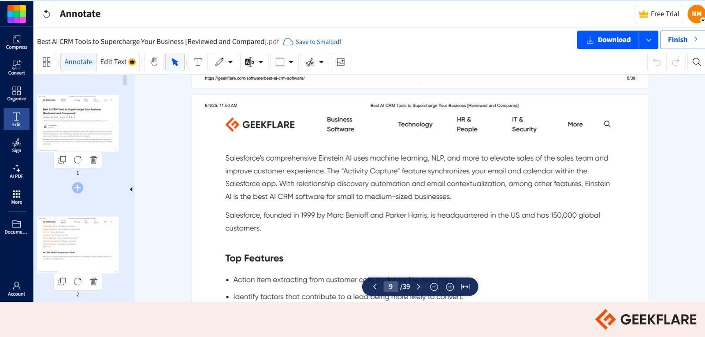Add a page after page 1
Image resolution: width=705 pixels, height=337 pixels.
[78, 188]
